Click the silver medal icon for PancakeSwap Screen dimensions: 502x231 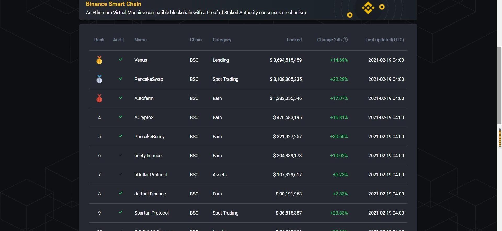99,79
